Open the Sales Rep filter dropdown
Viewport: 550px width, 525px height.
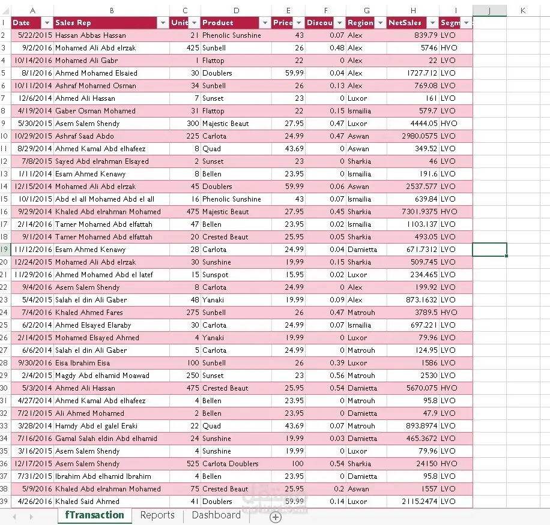click(162, 22)
